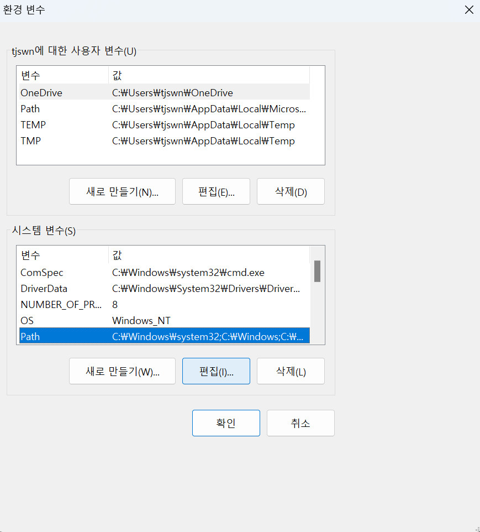Click 삭제(L) for system variables
Image resolution: width=480 pixels, height=532 pixels.
pyautogui.click(x=291, y=372)
